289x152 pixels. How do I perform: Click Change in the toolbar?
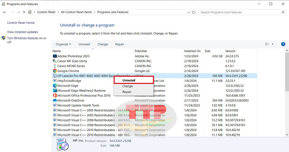(103, 44)
